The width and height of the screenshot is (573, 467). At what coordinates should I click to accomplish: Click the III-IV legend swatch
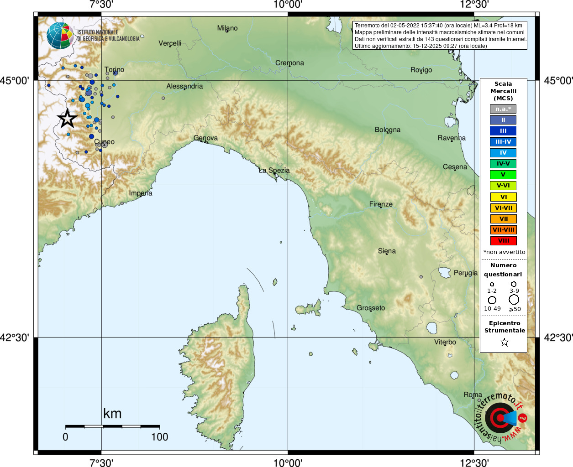click(x=503, y=142)
